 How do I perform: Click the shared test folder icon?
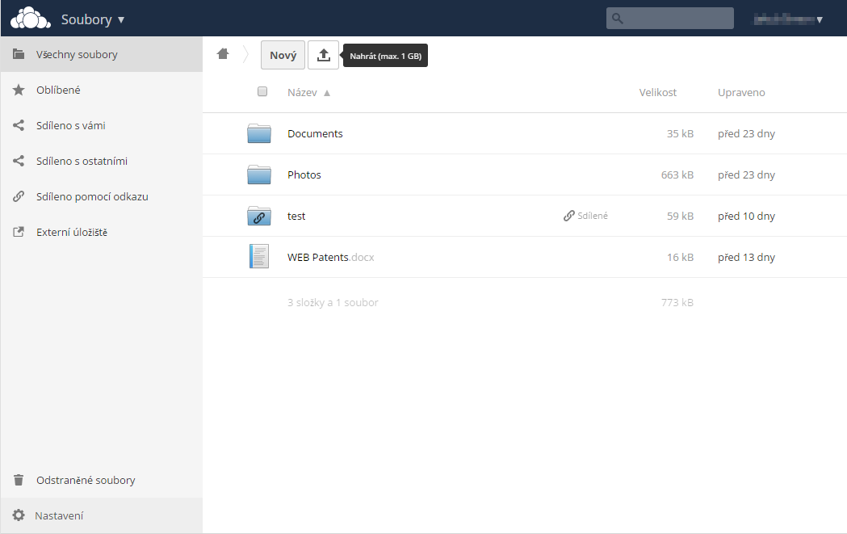click(259, 215)
